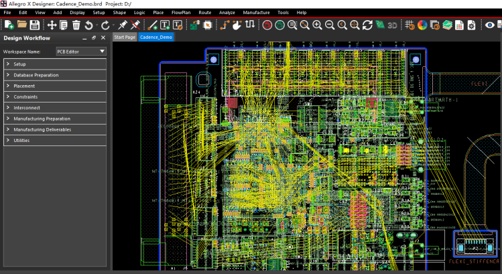The height and width of the screenshot is (274, 502).
Task: Open the Shape menu
Action: (x=119, y=13)
